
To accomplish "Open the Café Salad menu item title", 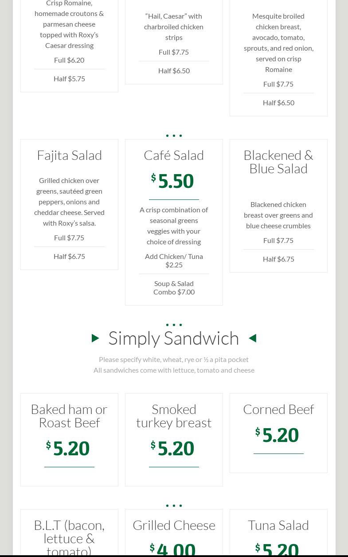I will [174, 155].
